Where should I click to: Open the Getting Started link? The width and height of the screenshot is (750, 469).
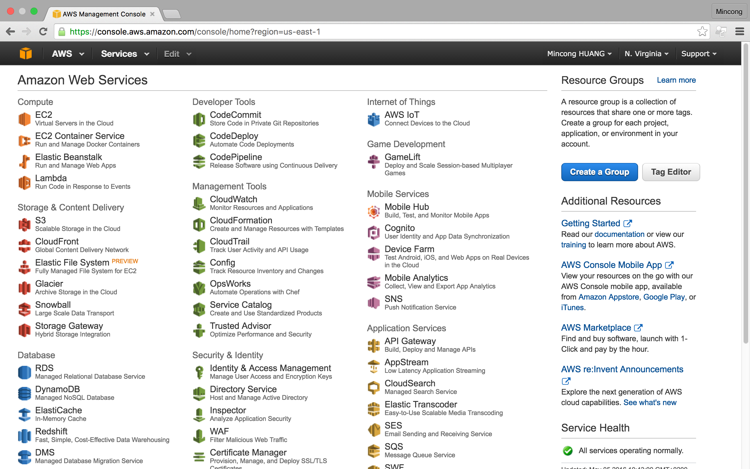click(x=590, y=222)
